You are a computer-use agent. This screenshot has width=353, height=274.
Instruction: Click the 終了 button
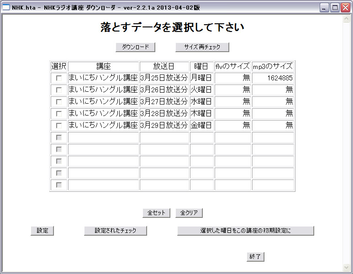255,257
